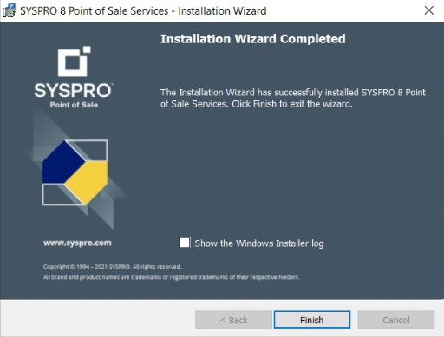Screen dimensions: 444x337
Task: Click the successfully installed message text
Action: [x=293, y=98]
